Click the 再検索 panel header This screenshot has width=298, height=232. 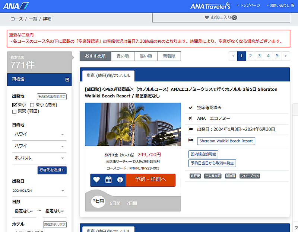[39, 80]
